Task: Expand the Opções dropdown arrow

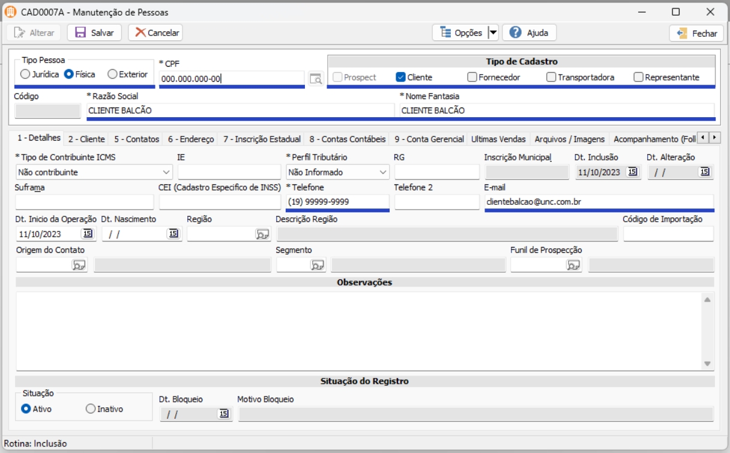Action: click(x=493, y=33)
